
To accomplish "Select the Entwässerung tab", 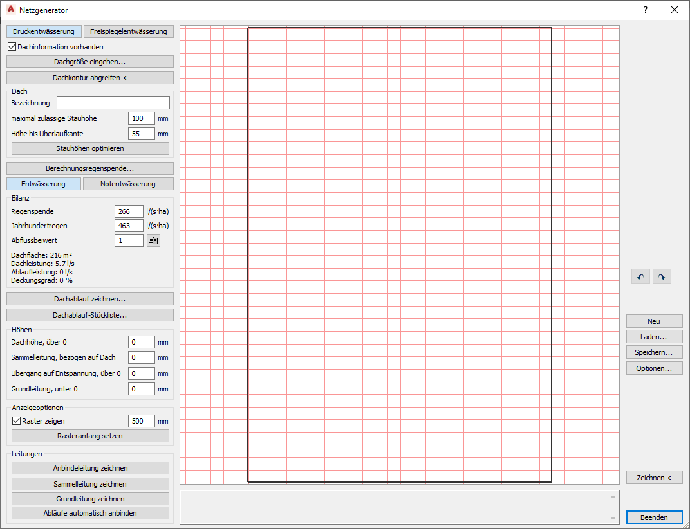I will (x=44, y=184).
